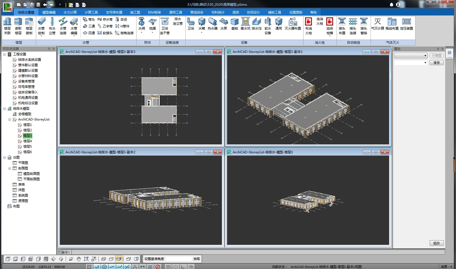Collapse the 剖面图 tree node
The image size is (456, 269).
click(x=10, y=168)
